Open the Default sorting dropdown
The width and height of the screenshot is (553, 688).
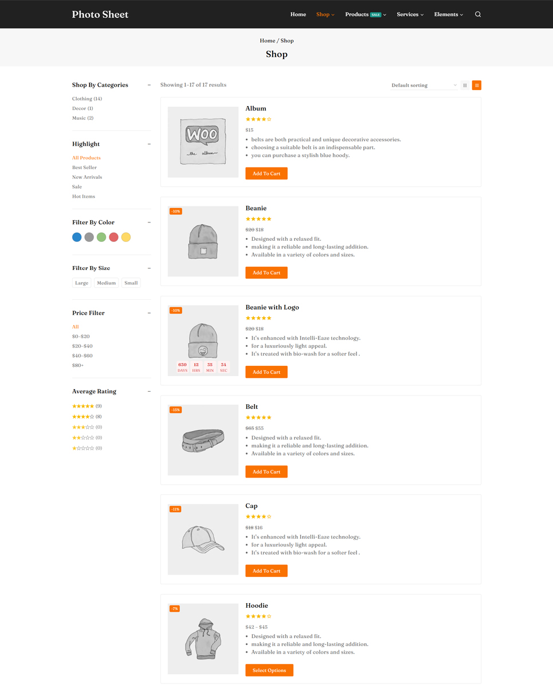coord(423,85)
